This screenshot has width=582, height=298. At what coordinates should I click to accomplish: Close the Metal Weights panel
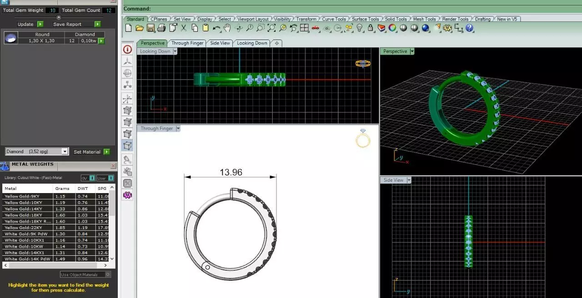coord(113,166)
